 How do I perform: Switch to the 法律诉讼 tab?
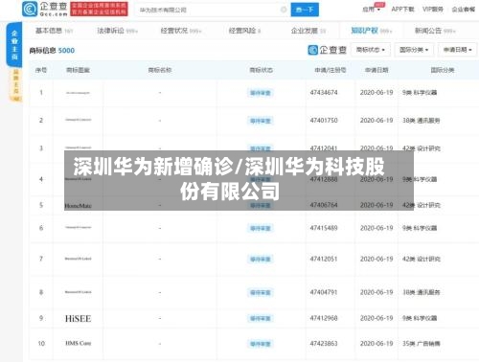(x=117, y=31)
